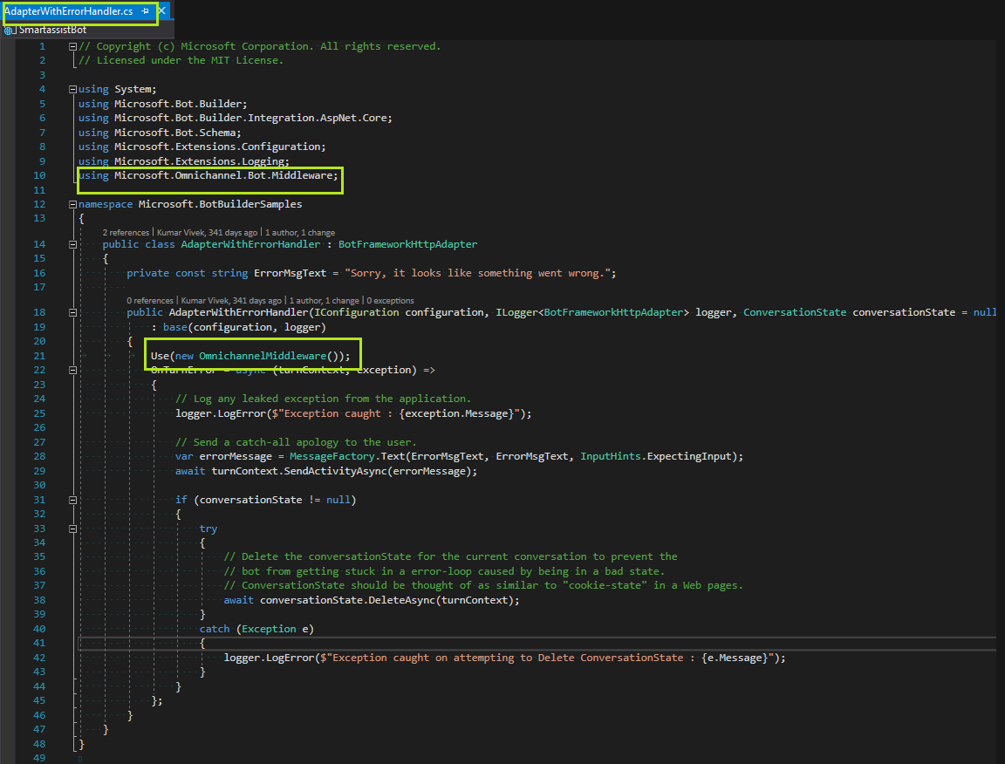Viewport: 1005px width, 764px height.
Task: Click 'Licensed under the MIT License' comment
Action: click(181, 60)
